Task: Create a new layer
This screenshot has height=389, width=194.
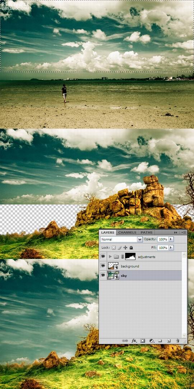Action: pos(169,341)
